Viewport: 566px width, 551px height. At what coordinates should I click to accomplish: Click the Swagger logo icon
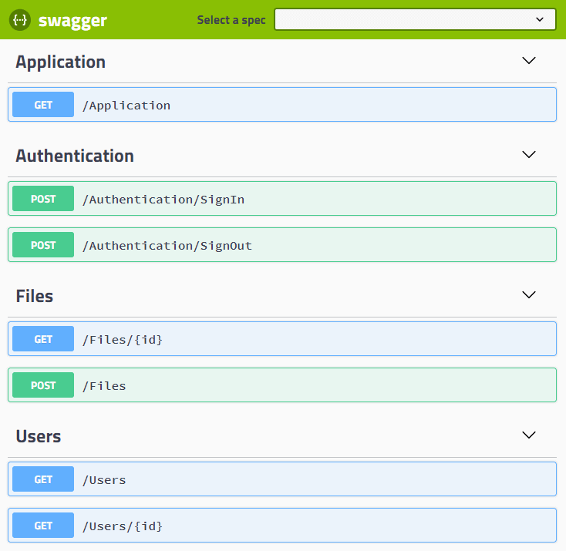click(20, 20)
